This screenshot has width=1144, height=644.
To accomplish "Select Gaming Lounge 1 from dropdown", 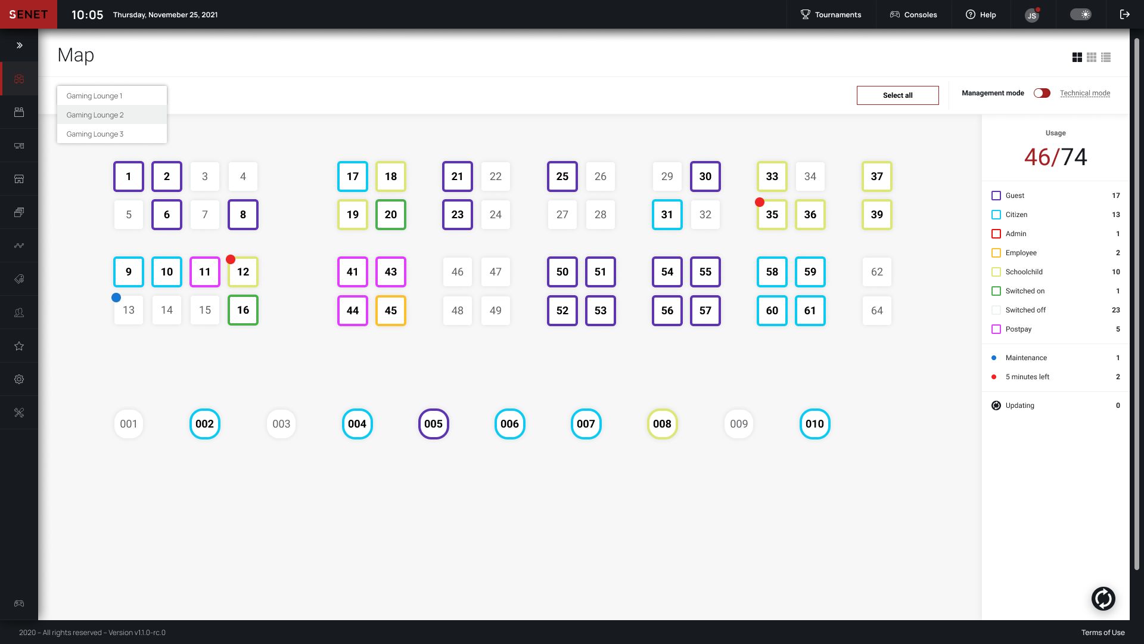I will tap(94, 95).
